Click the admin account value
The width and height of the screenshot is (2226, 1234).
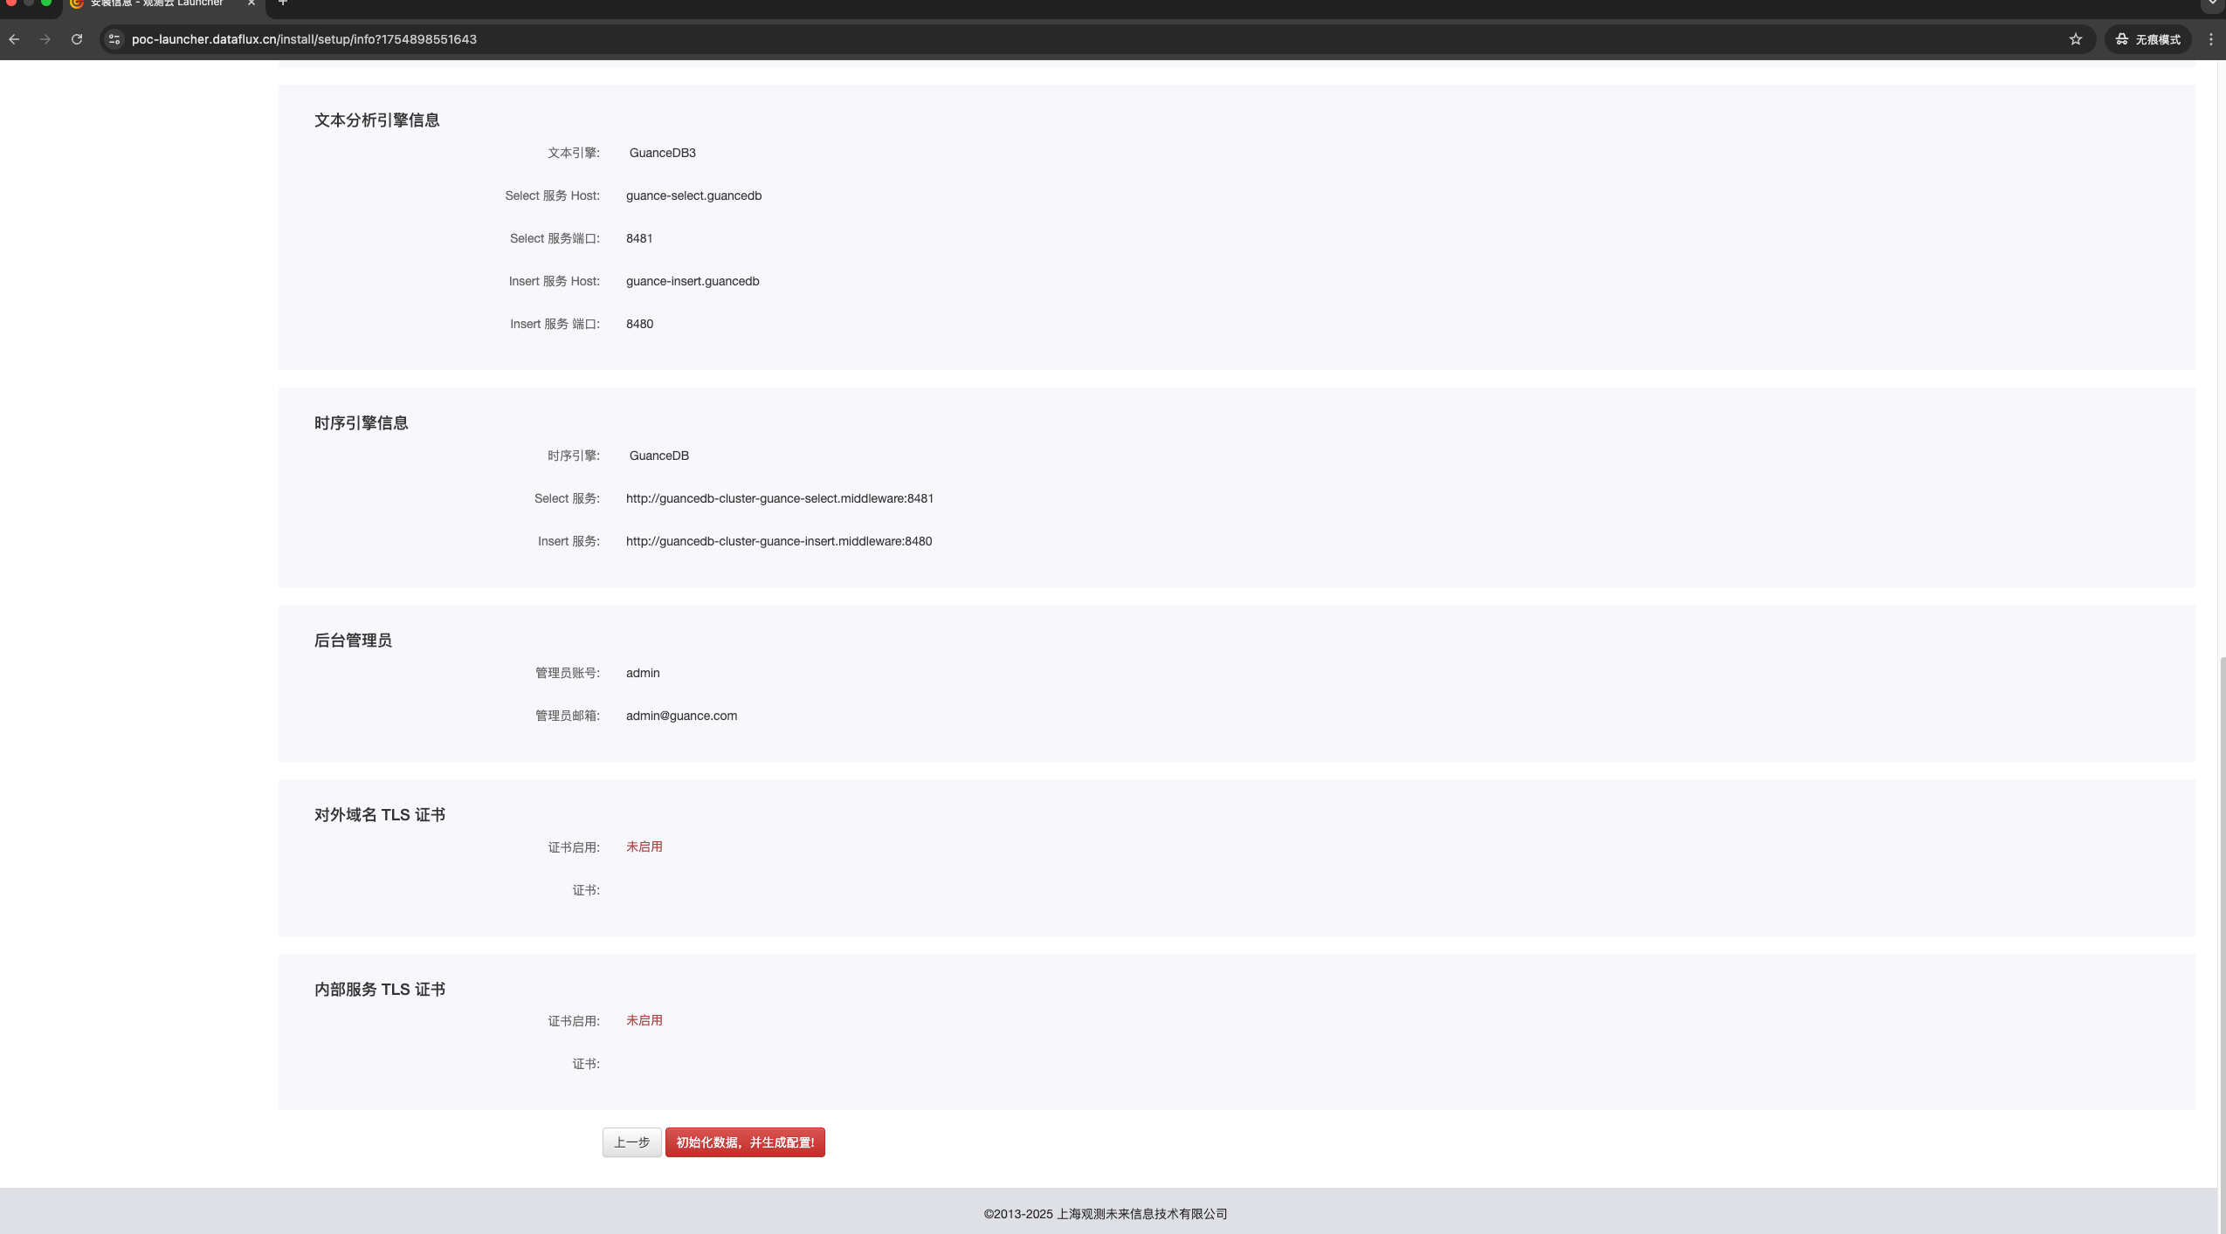pos(643,673)
